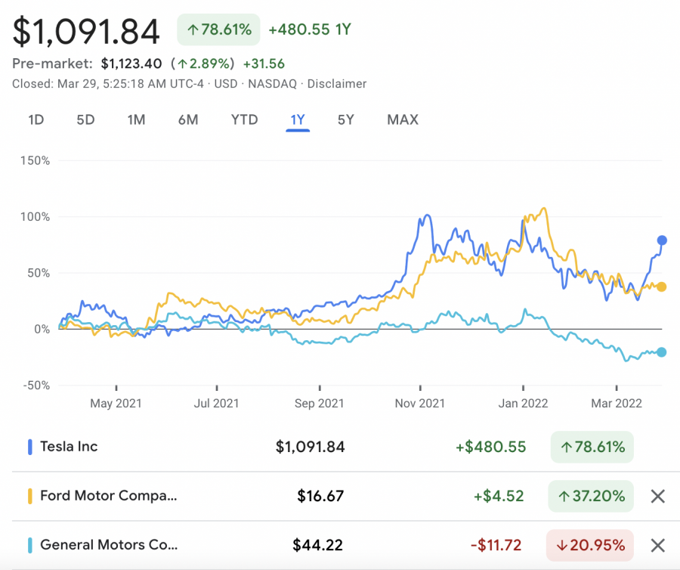680x570 pixels.
Task: Click the Sep 2021 axis label
Action: [x=319, y=404]
